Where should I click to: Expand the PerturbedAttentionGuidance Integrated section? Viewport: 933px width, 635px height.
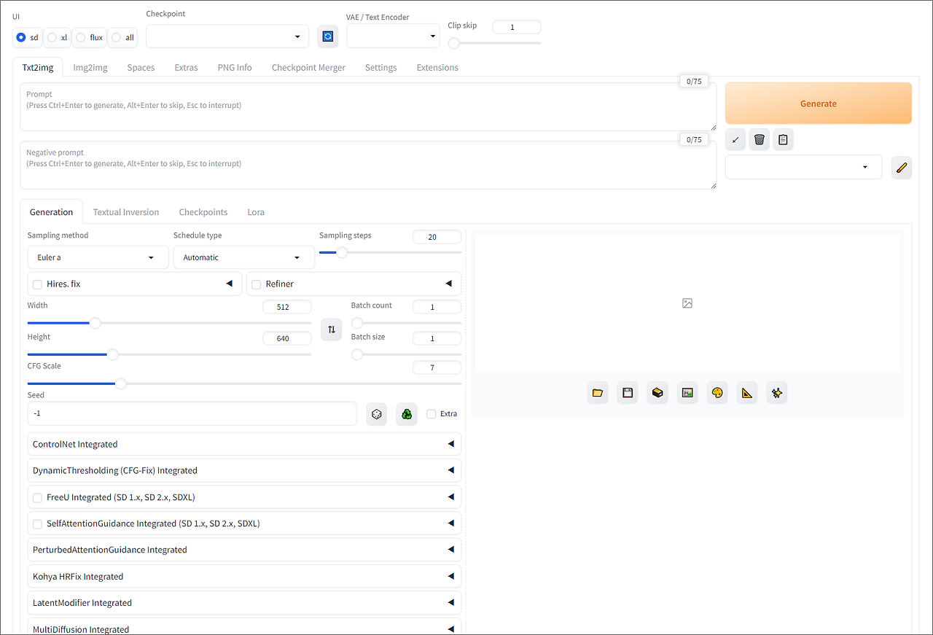(244, 550)
